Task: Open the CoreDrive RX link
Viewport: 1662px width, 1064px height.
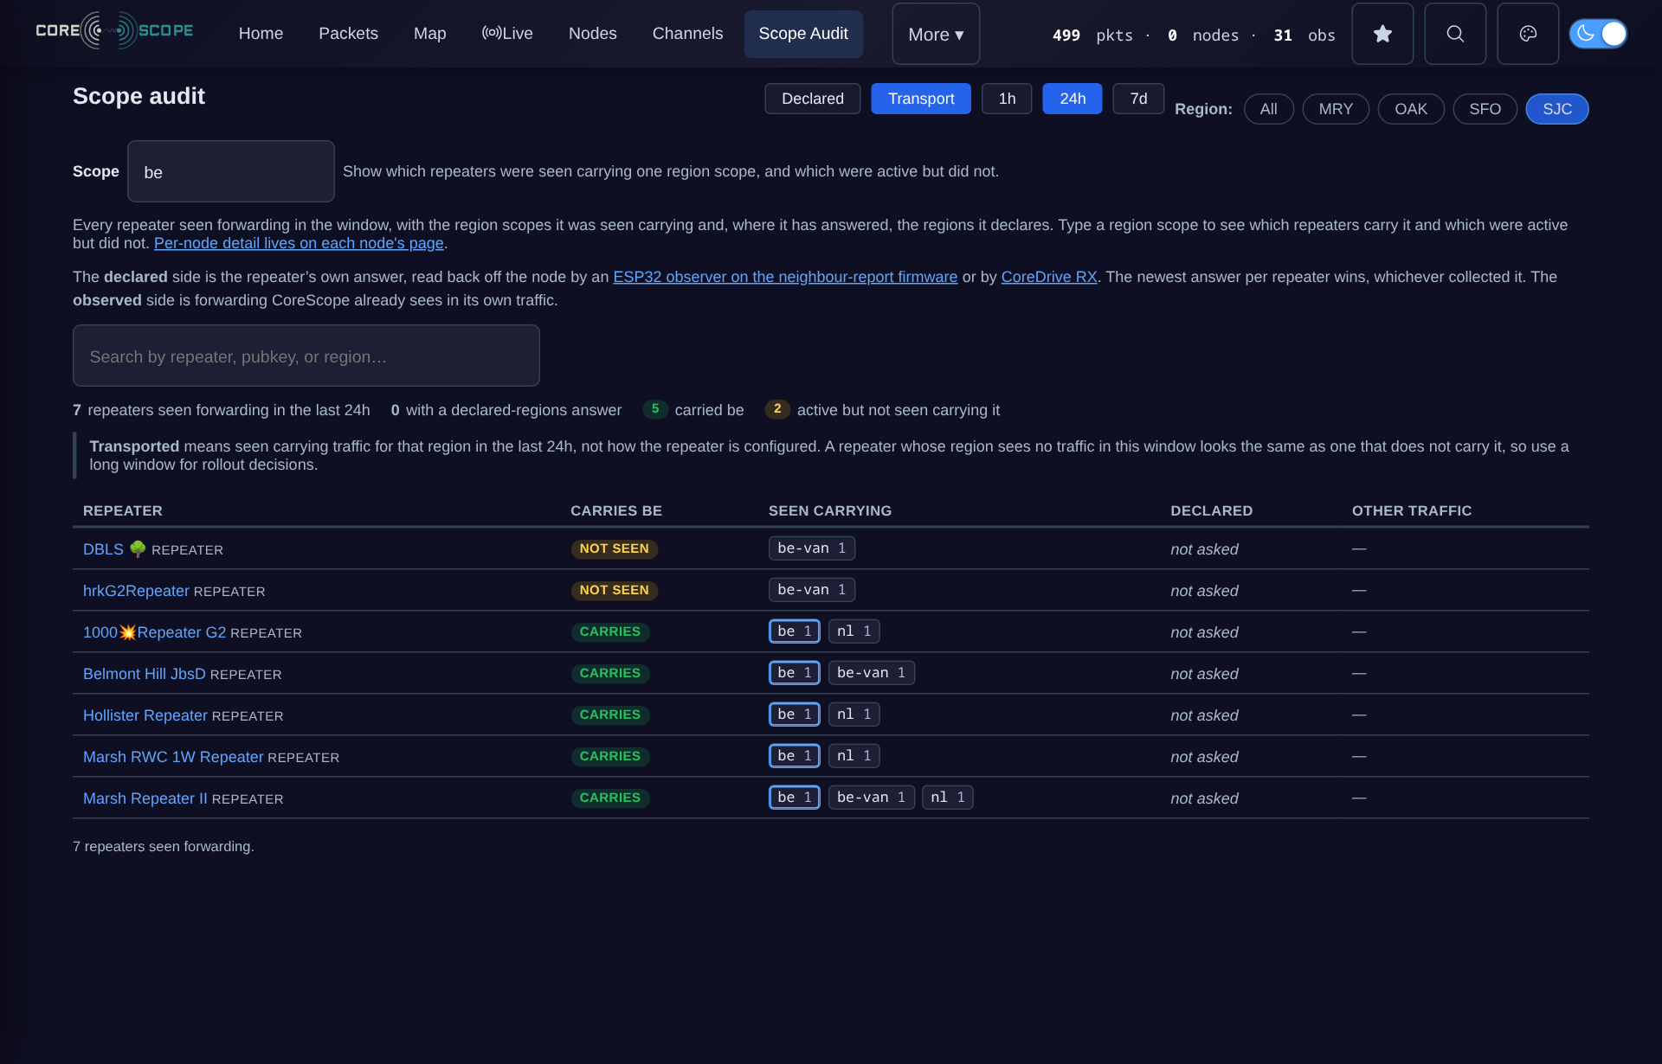Action: pos(1049,277)
